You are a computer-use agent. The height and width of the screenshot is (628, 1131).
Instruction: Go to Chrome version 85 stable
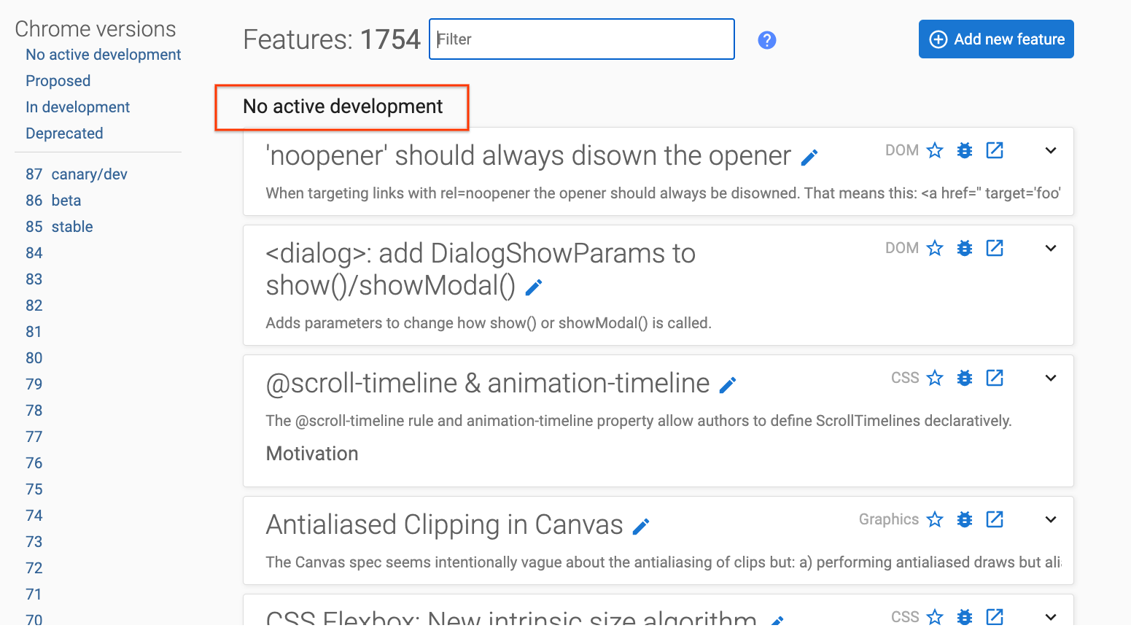(59, 226)
